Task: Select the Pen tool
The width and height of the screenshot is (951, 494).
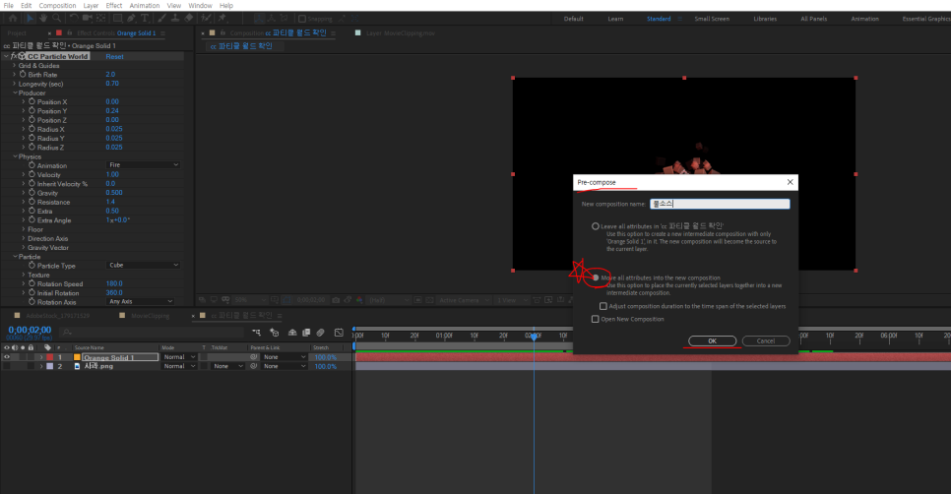Action: pos(131,19)
